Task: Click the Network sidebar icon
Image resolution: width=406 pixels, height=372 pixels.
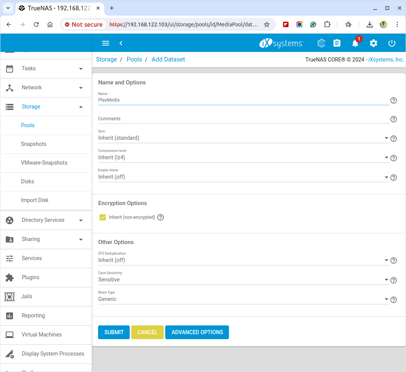Action: (x=10, y=87)
